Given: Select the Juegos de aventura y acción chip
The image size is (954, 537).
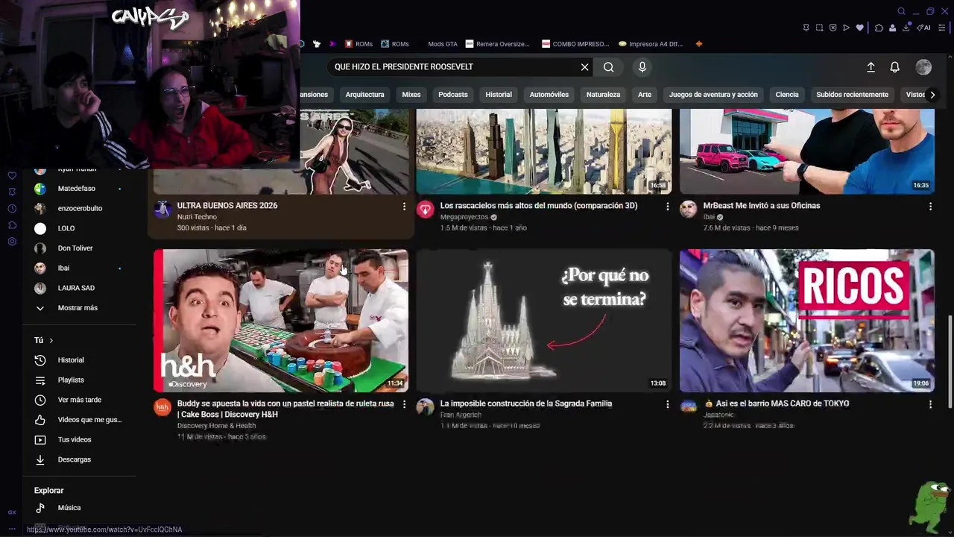Looking at the screenshot, I should point(713,95).
